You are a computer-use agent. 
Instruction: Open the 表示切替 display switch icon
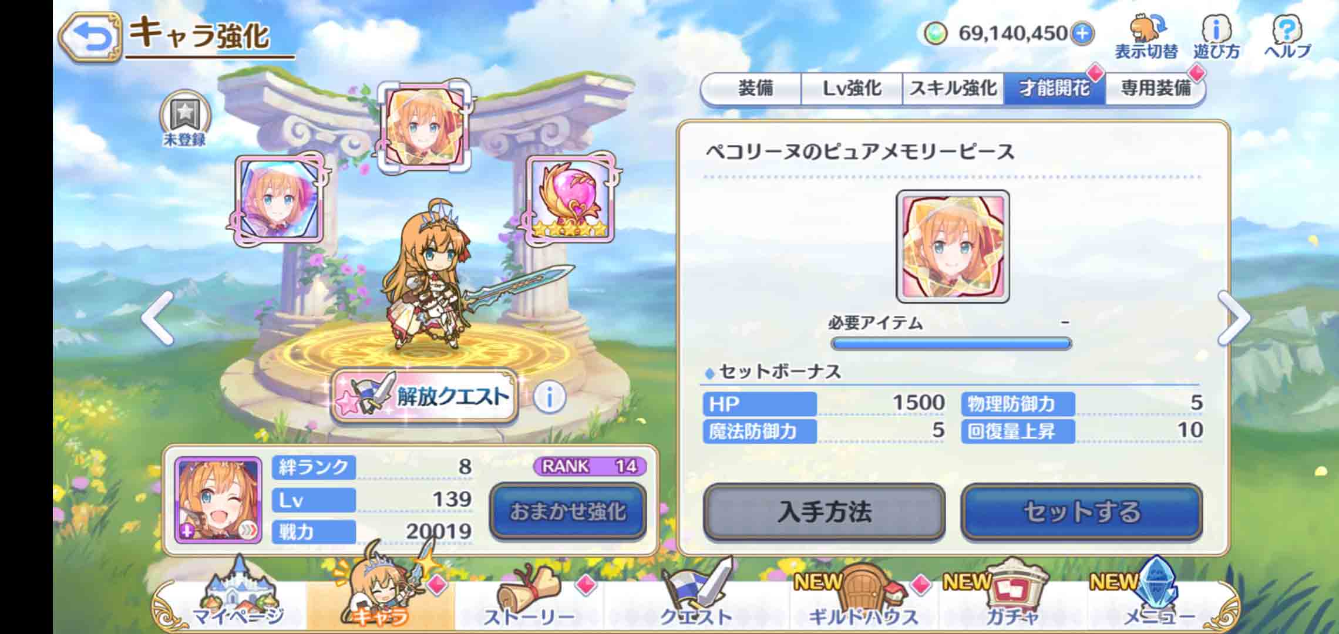click(1146, 36)
